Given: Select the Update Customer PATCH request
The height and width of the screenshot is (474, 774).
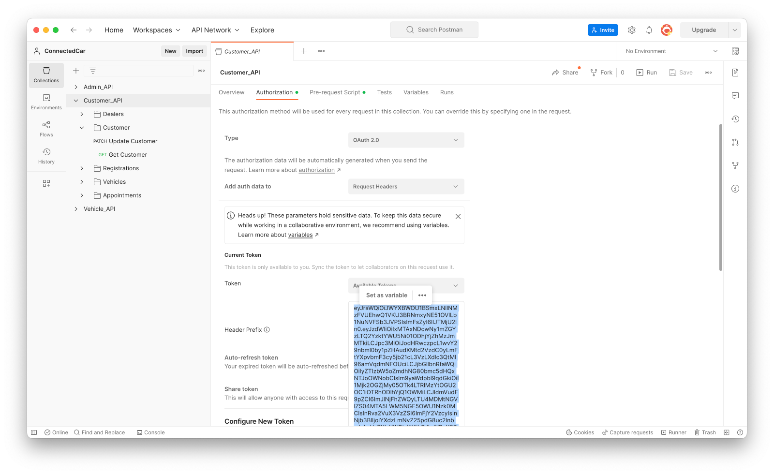Looking at the screenshot, I should [126, 141].
